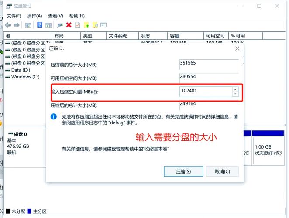The width and height of the screenshot is (289, 218).
Task: Open the 文件(F) menu
Action: coord(14,16)
